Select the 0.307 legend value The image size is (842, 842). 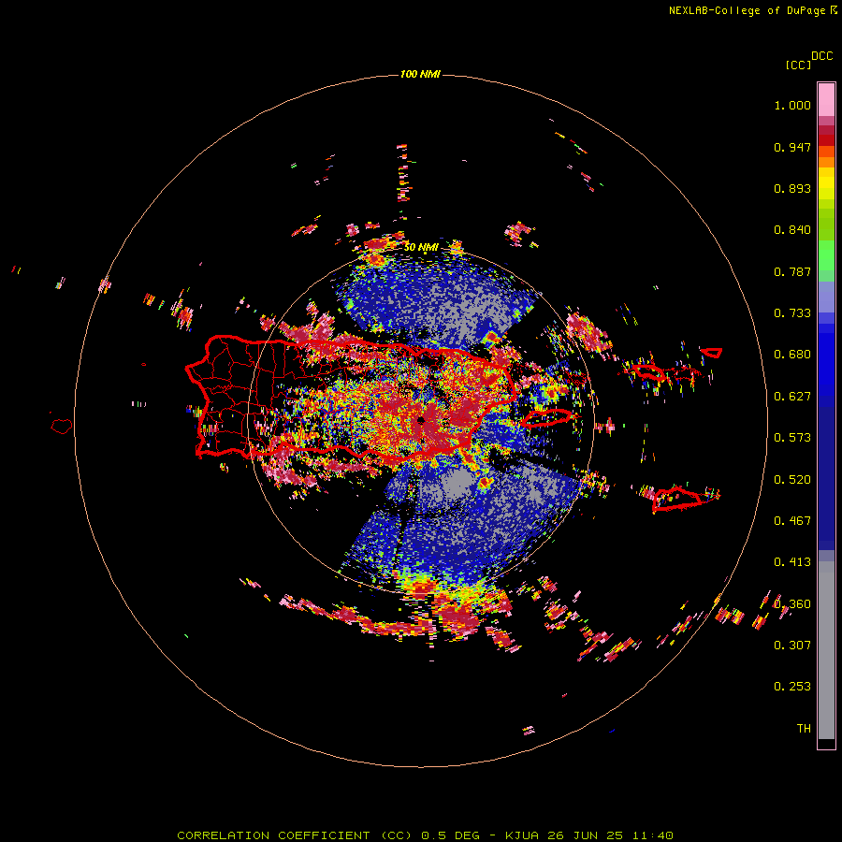[792, 646]
